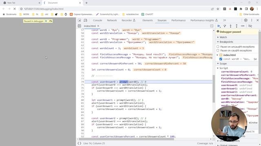The height and width of the screenshot is (146, 261).
Task: Expand the Watch section
Action: pyautogui.click(x=223, y=37)
